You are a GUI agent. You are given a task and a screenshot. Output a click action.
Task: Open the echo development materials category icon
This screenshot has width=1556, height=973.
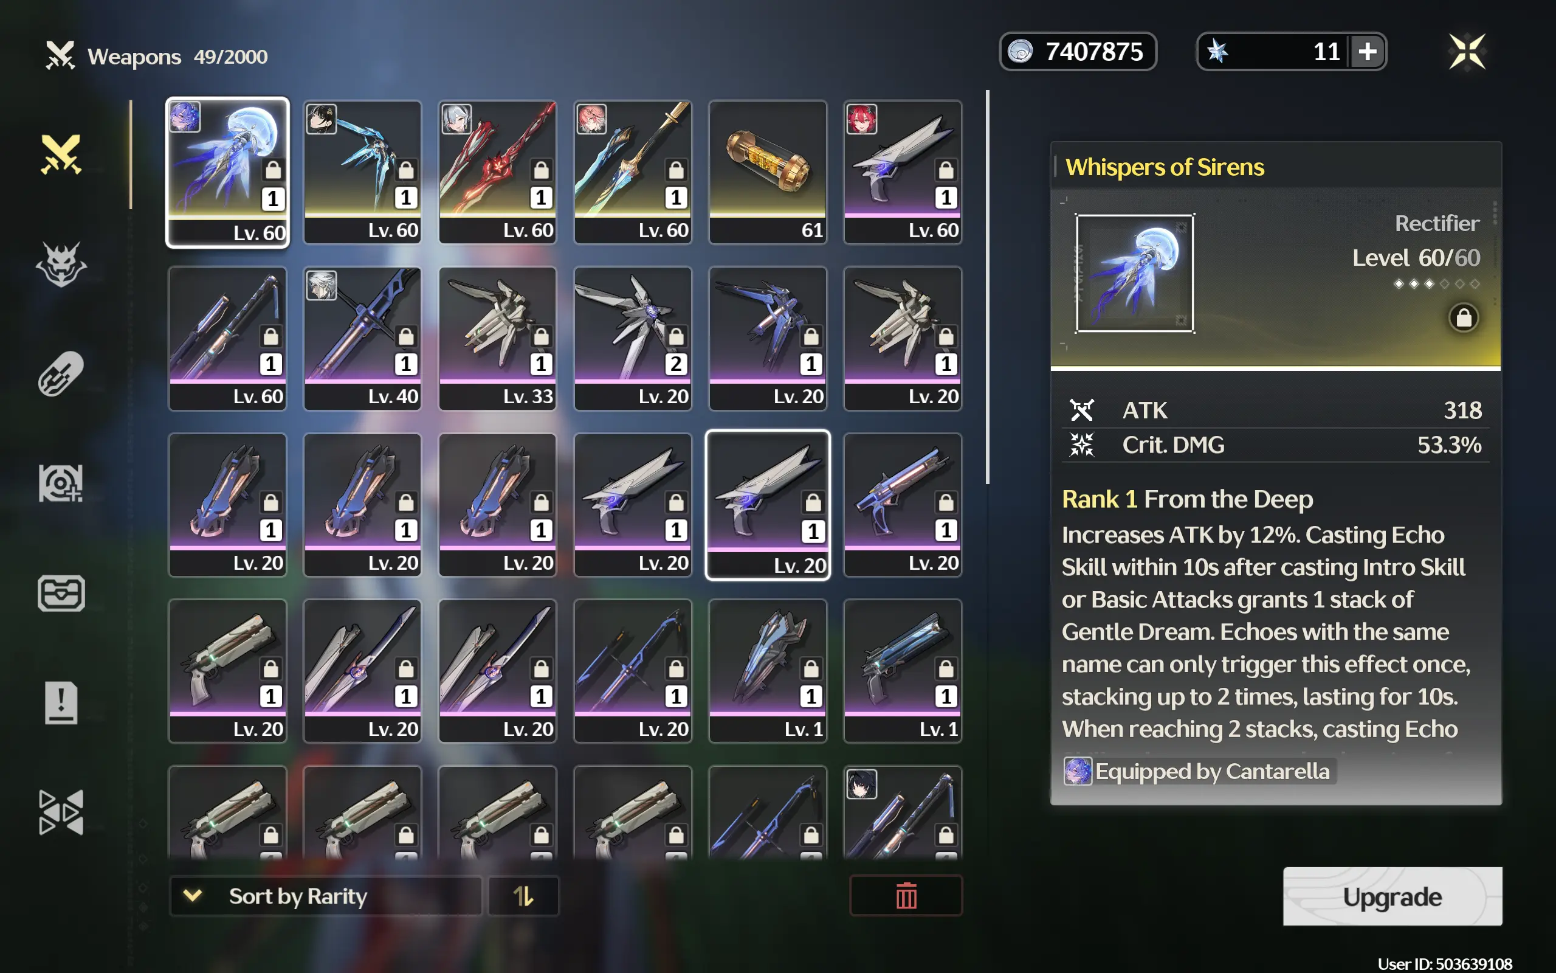point(61,483)
